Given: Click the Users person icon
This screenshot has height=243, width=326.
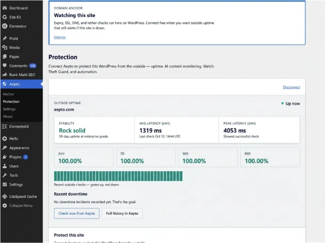Looking at the screenshot, I should [x=5, y=166].
